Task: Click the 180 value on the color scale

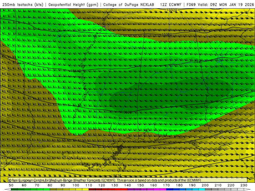Action: click(179, 185)
